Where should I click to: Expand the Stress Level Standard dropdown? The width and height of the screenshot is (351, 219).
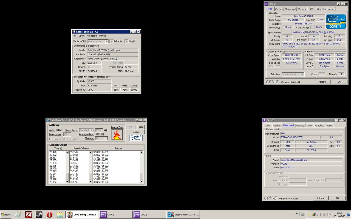pyautogui.click(x=92, y=130)
